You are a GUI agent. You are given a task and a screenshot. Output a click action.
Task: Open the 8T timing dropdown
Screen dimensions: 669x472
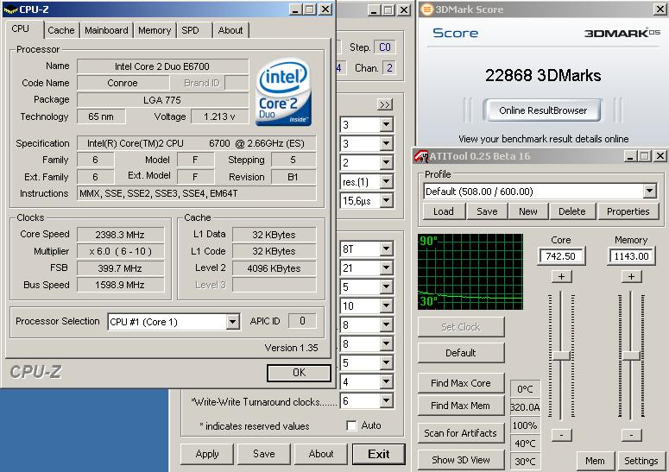(386, 249)
